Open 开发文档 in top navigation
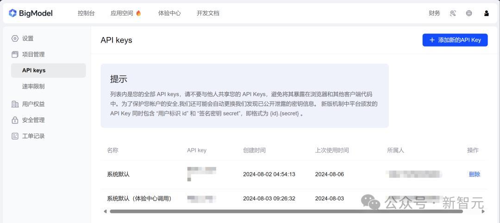 click(208, 13)
